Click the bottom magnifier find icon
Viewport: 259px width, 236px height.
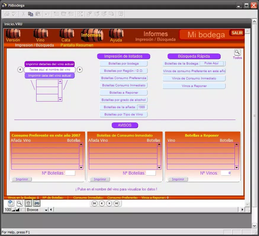pyautogui.click(x=20, y=203)
